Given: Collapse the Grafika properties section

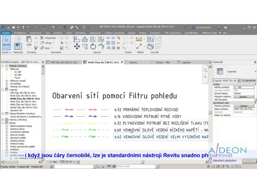Looking at the screenshot, I should [255, 84].
